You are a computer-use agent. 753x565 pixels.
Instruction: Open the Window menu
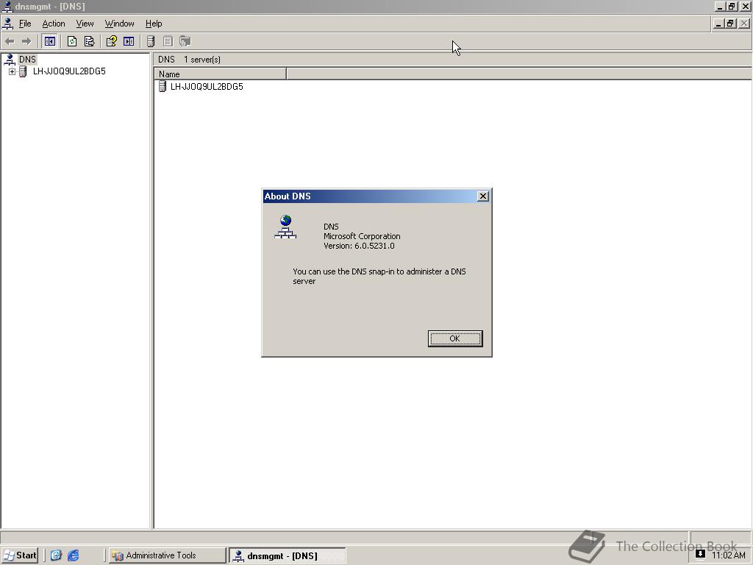coord(119,24)
